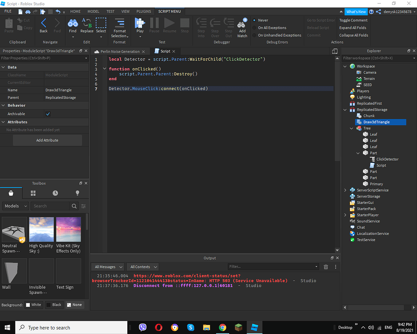Collapse the Tree model node
417x334 pixels.
tap(352, 128)
